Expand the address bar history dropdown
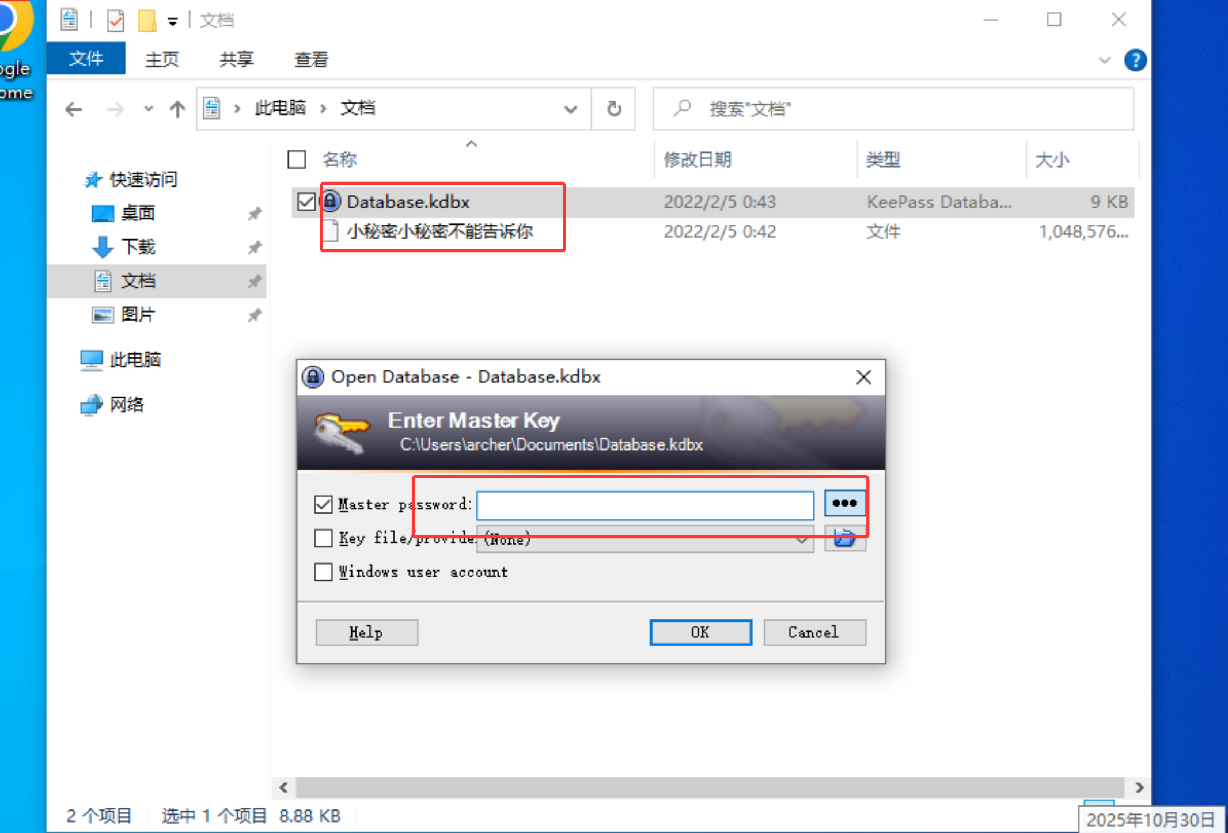The height and width of the screenshot is (833, 1228). 570,109
